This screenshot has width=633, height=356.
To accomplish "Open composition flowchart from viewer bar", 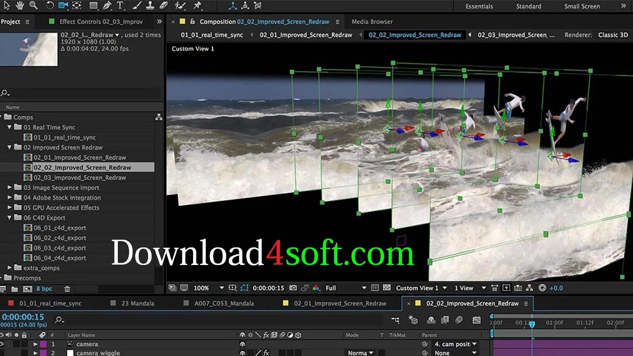I will (x=529, y=288).
